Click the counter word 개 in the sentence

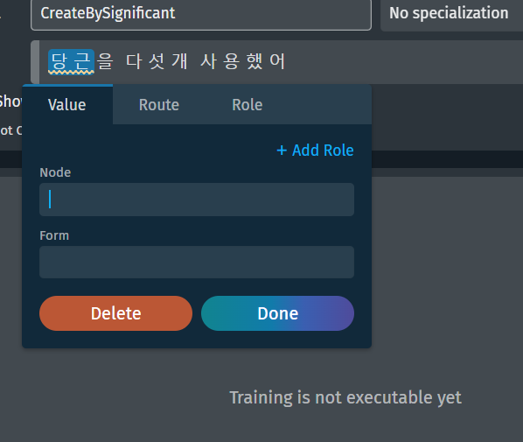pos(179,61)
